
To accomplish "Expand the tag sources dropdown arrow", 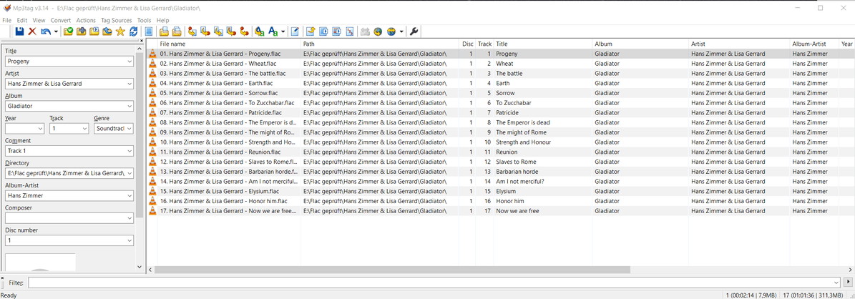I will [401, 31].
